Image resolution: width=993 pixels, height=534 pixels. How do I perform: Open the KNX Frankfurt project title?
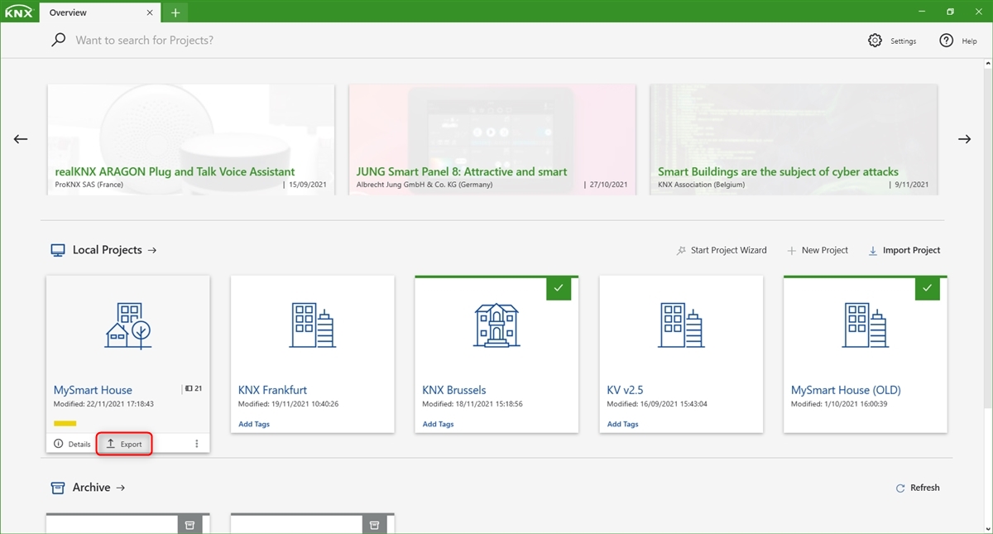coord(272,390)
